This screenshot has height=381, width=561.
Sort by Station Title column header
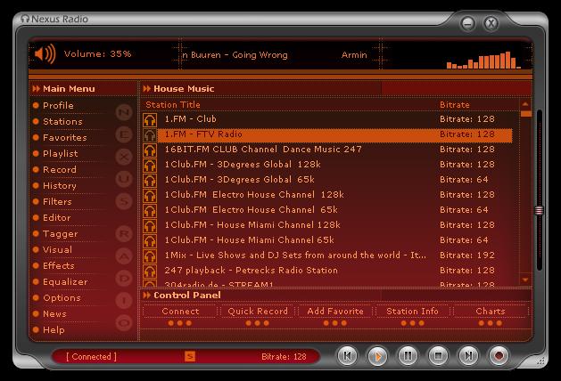[173, 105]
